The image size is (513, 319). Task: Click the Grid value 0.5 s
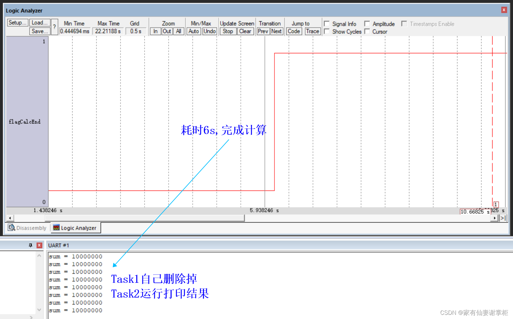(x=136, y=31)
